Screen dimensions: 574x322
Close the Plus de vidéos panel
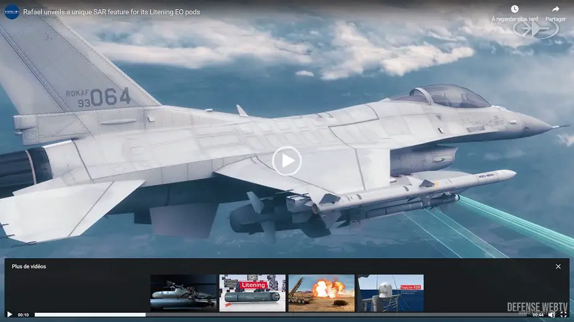tap(558, 266)
